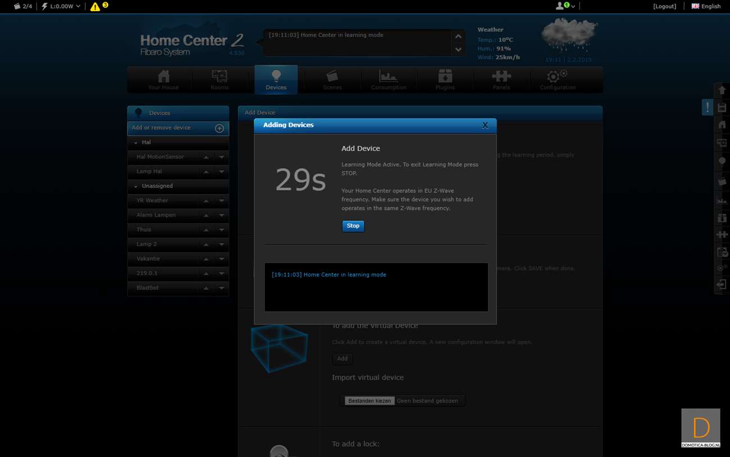The width and height of the screenshot is (730, 457).
Task: Move 219.0.1 down
Action: (x=221, y=274)
